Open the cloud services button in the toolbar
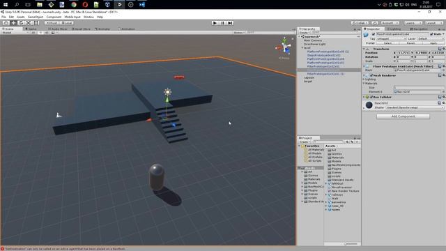Screen dimensions: 446x251 [375, 23]
